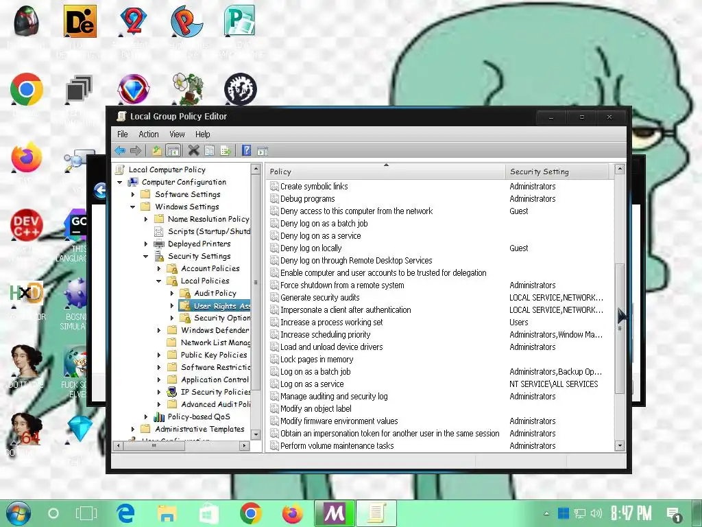The height and width of the screenshot is (527, 702).
Task: Expand the Account Policies node arrow
Action: pyautogui.click(x=159, y=268)
